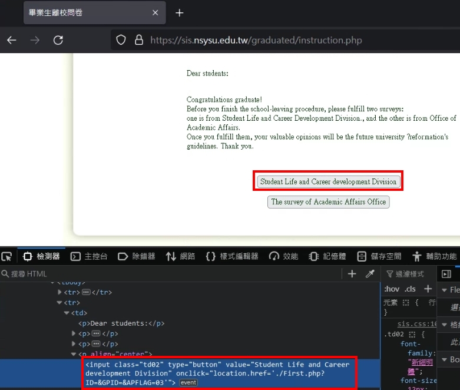Activate the element picker icon in devtools
Screen dimensions: 460x390
(x=6, y=256)
